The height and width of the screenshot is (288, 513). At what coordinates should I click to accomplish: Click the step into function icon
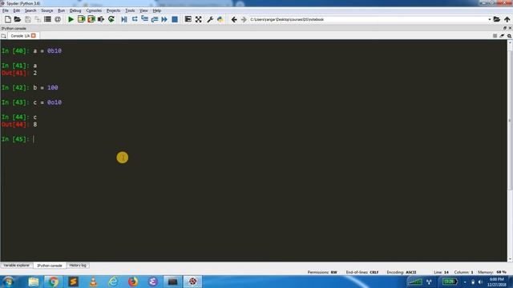coord(144,19)
